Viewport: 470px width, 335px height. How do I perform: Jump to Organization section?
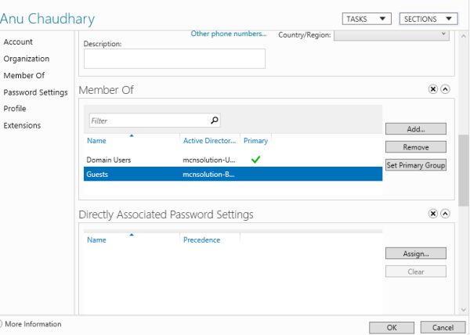(26, 59)
